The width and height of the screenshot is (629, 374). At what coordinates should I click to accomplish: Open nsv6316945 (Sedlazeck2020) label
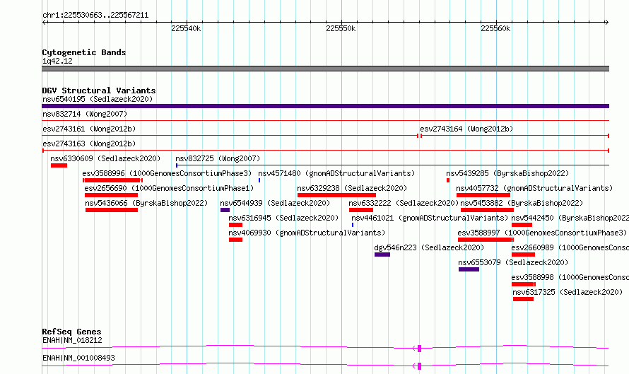[x=283, y=218]
